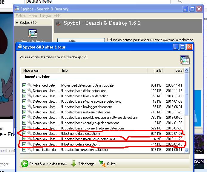Click wrench icon beside 444 KB detections row
The height and width of the screenshot is (172, 207).
click(x=30, y=144)
